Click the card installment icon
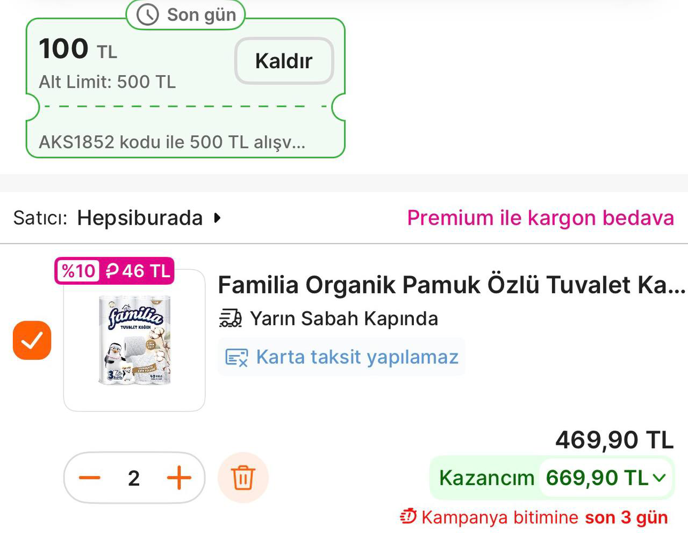688x548 pixels. [236, 357]
